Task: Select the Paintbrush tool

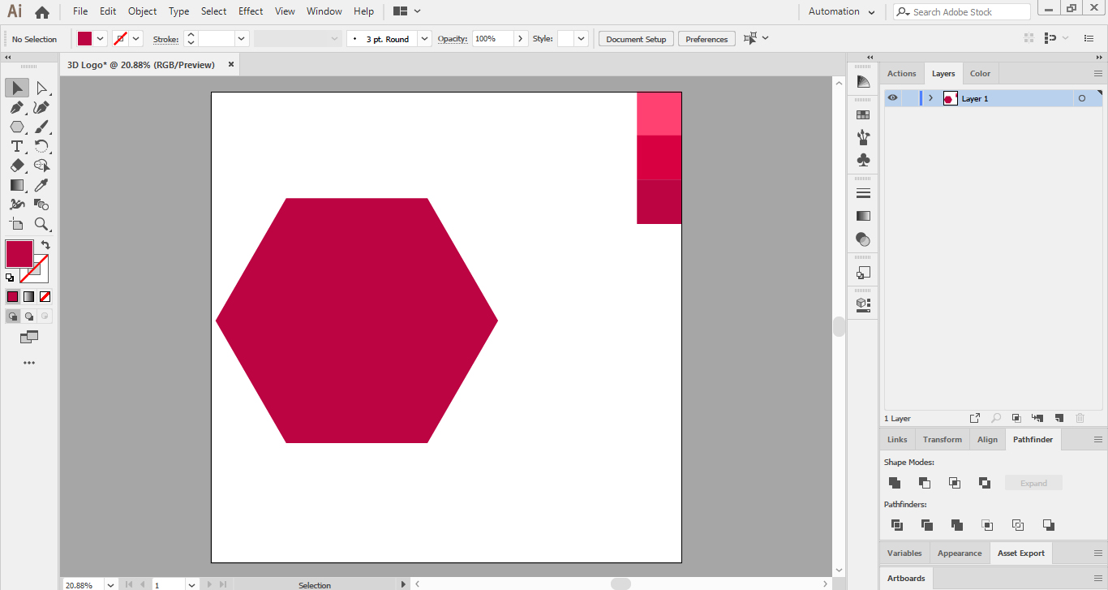Action: click(41, 127)
